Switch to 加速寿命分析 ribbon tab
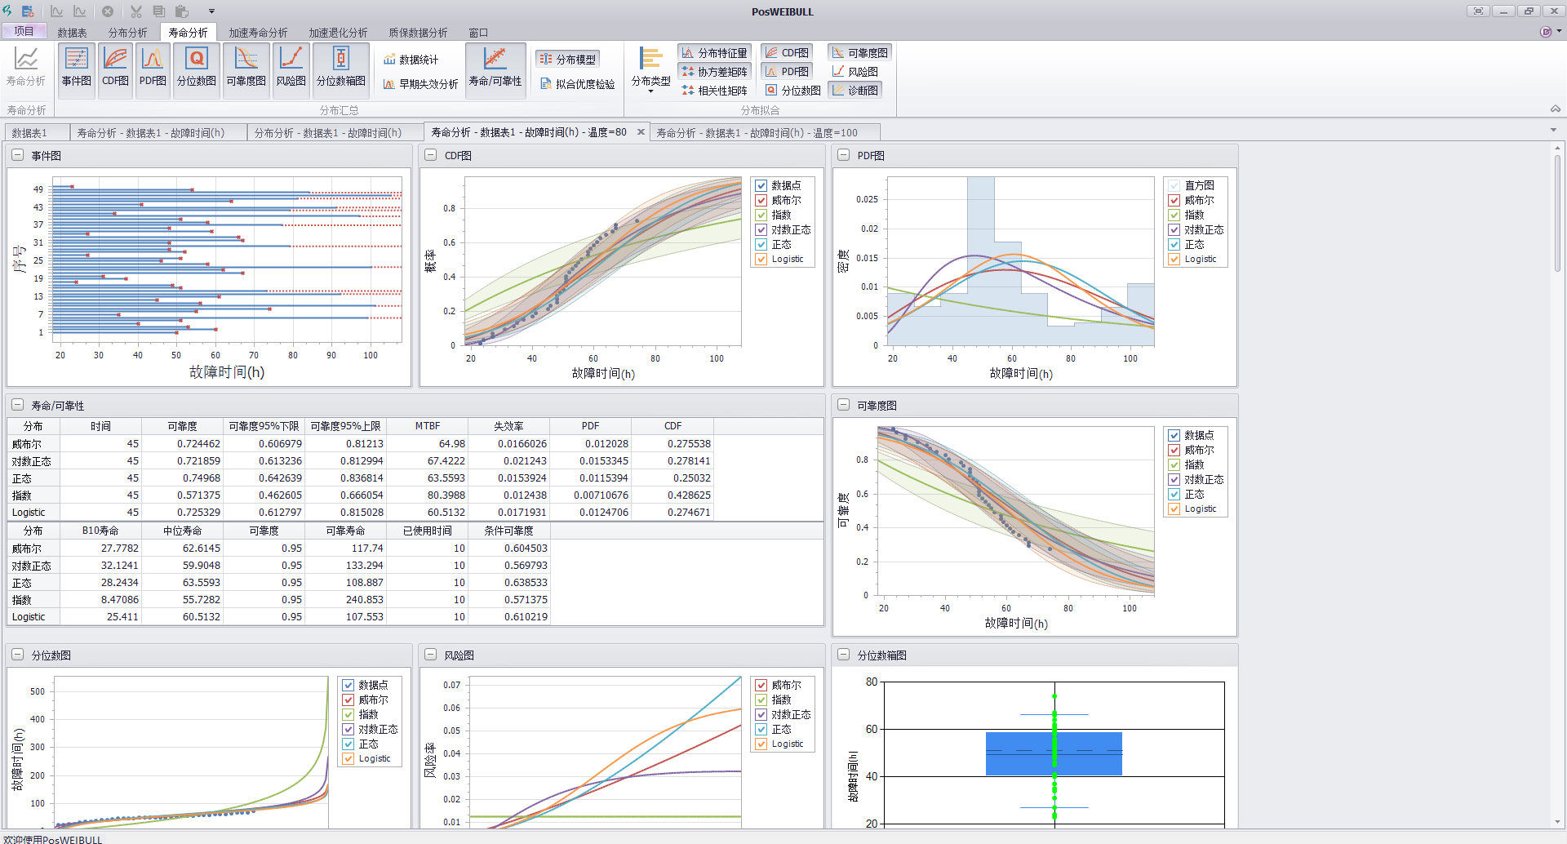This screenshot has width=1567, height=844. click(258, 33)
